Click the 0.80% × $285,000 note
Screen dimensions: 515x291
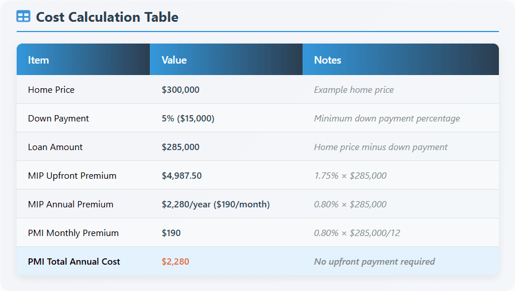click(x=350, y=204)
